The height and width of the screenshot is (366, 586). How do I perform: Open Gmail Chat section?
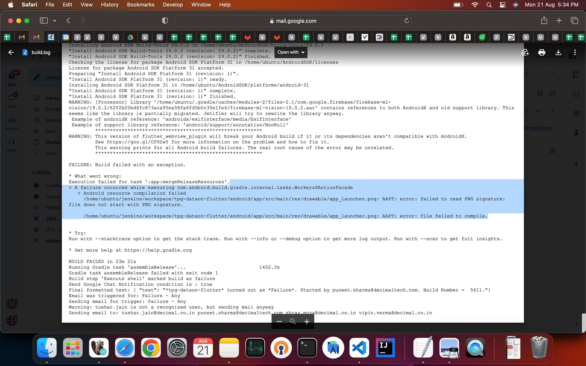[x=12, y=101]
